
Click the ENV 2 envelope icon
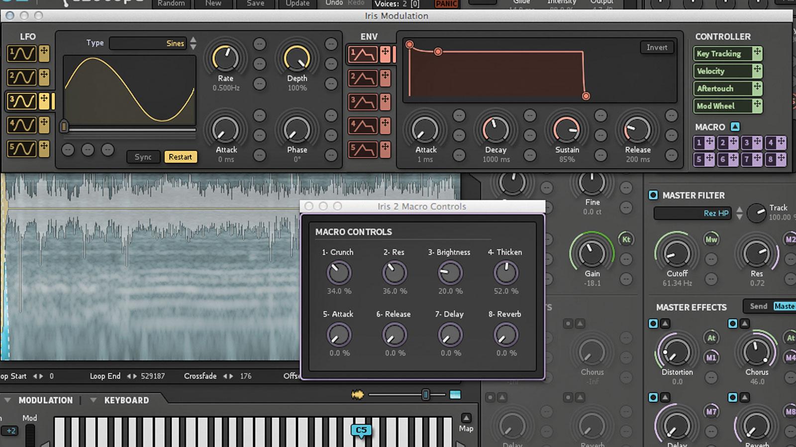[x=362, y=78]
